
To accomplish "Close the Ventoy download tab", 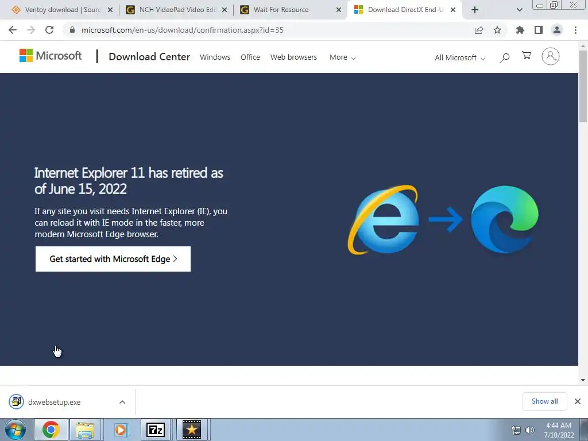I will pyautogui.click(x=110, y=10).
